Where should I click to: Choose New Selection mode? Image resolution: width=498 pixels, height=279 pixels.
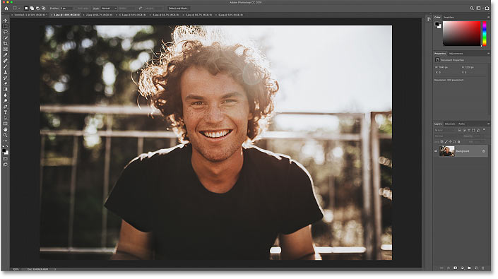26,8
